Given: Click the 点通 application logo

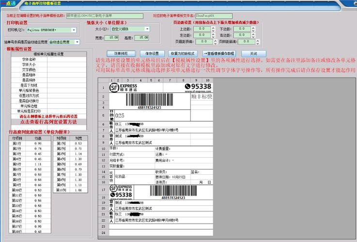Looking at the screenshot, I should click(10, 3).
